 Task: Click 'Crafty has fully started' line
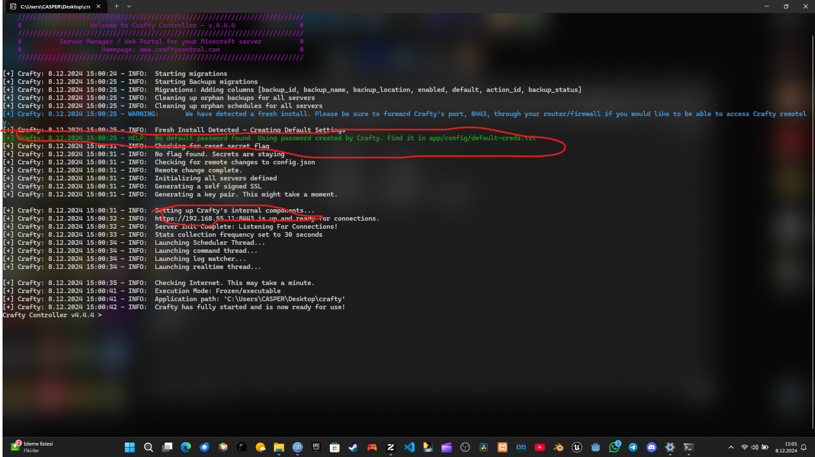tap(250, 307)
